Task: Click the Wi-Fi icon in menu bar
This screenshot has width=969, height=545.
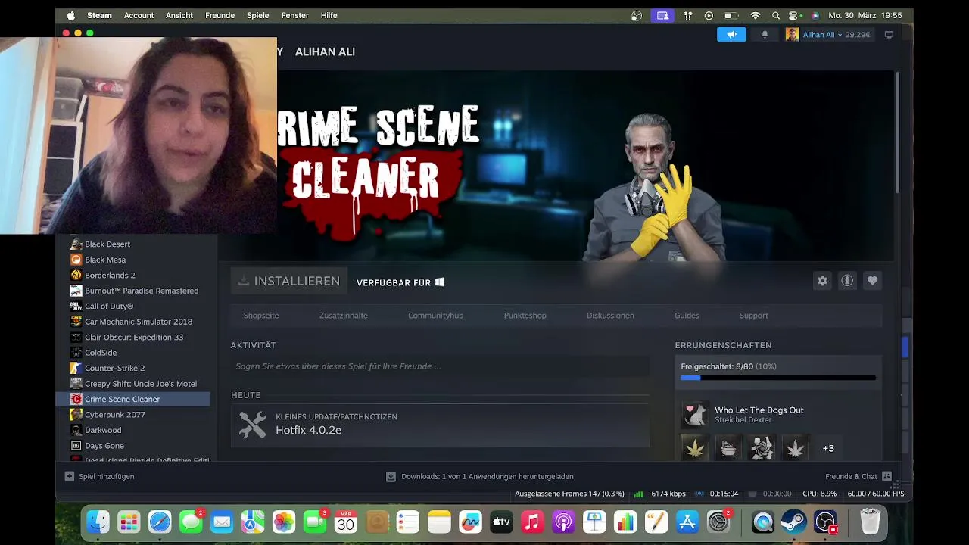Action: coord(755,15)
